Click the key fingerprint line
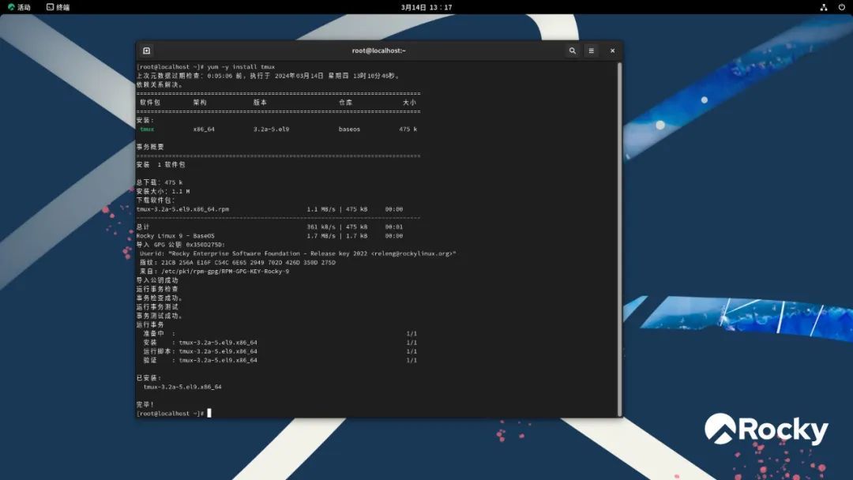The width and height of the screenshot is (853, 480). coord(238,263)
